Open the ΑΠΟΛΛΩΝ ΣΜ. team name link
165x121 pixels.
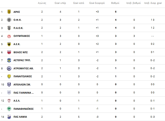pos(22,85)
